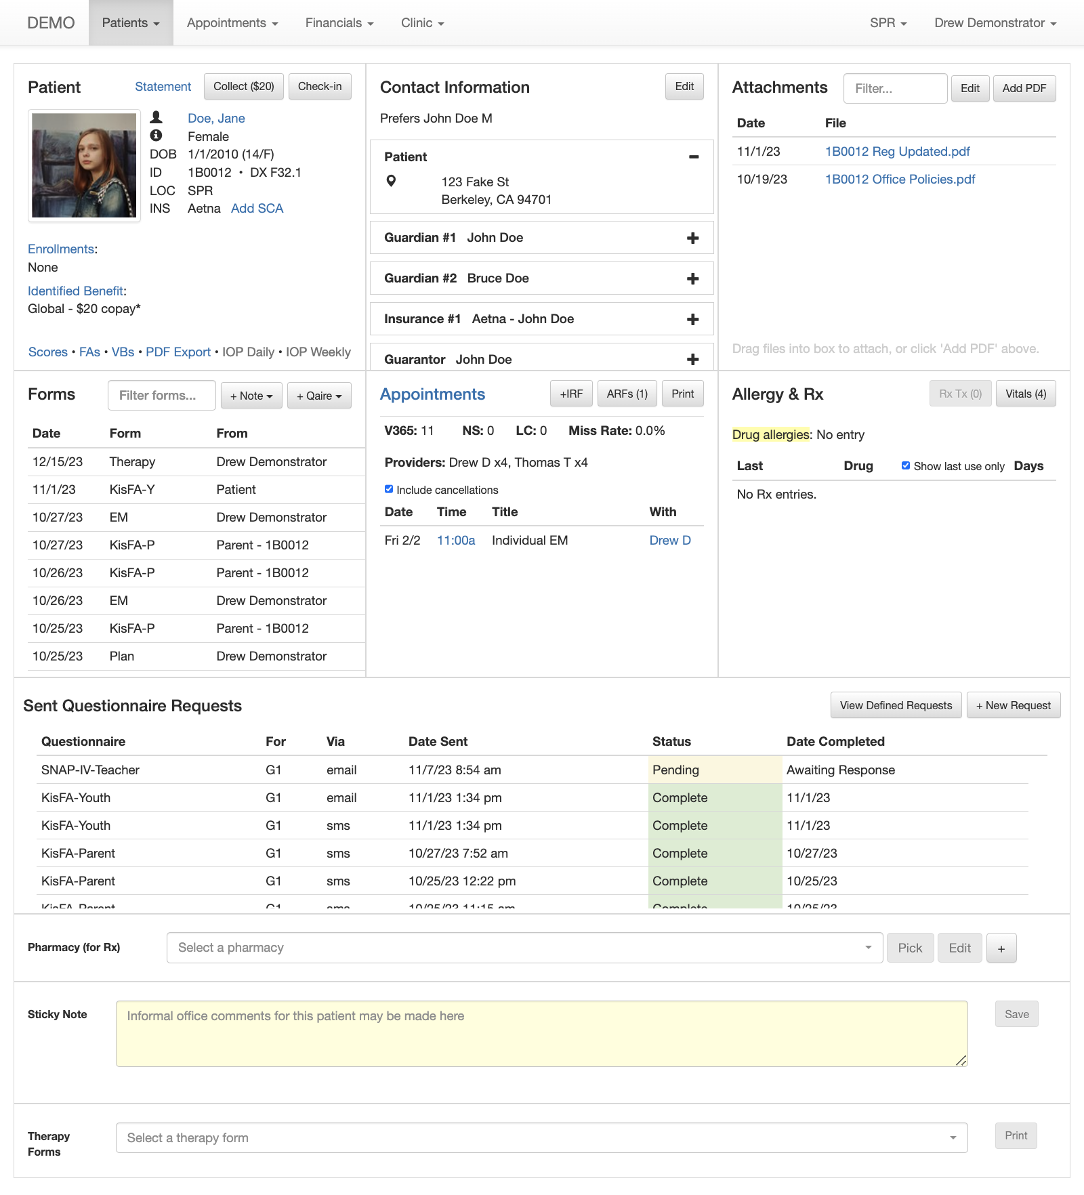1084x1195 pixels.
Task: Open 1B0012 Reg Updated.pdf attachment
Action: [x=897, y=151]
